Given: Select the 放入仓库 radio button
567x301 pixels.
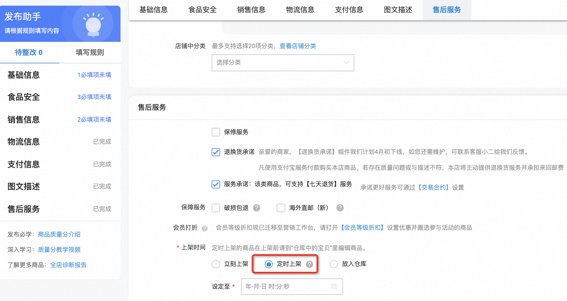Looking at the screenshot, I should coord(334,264).
